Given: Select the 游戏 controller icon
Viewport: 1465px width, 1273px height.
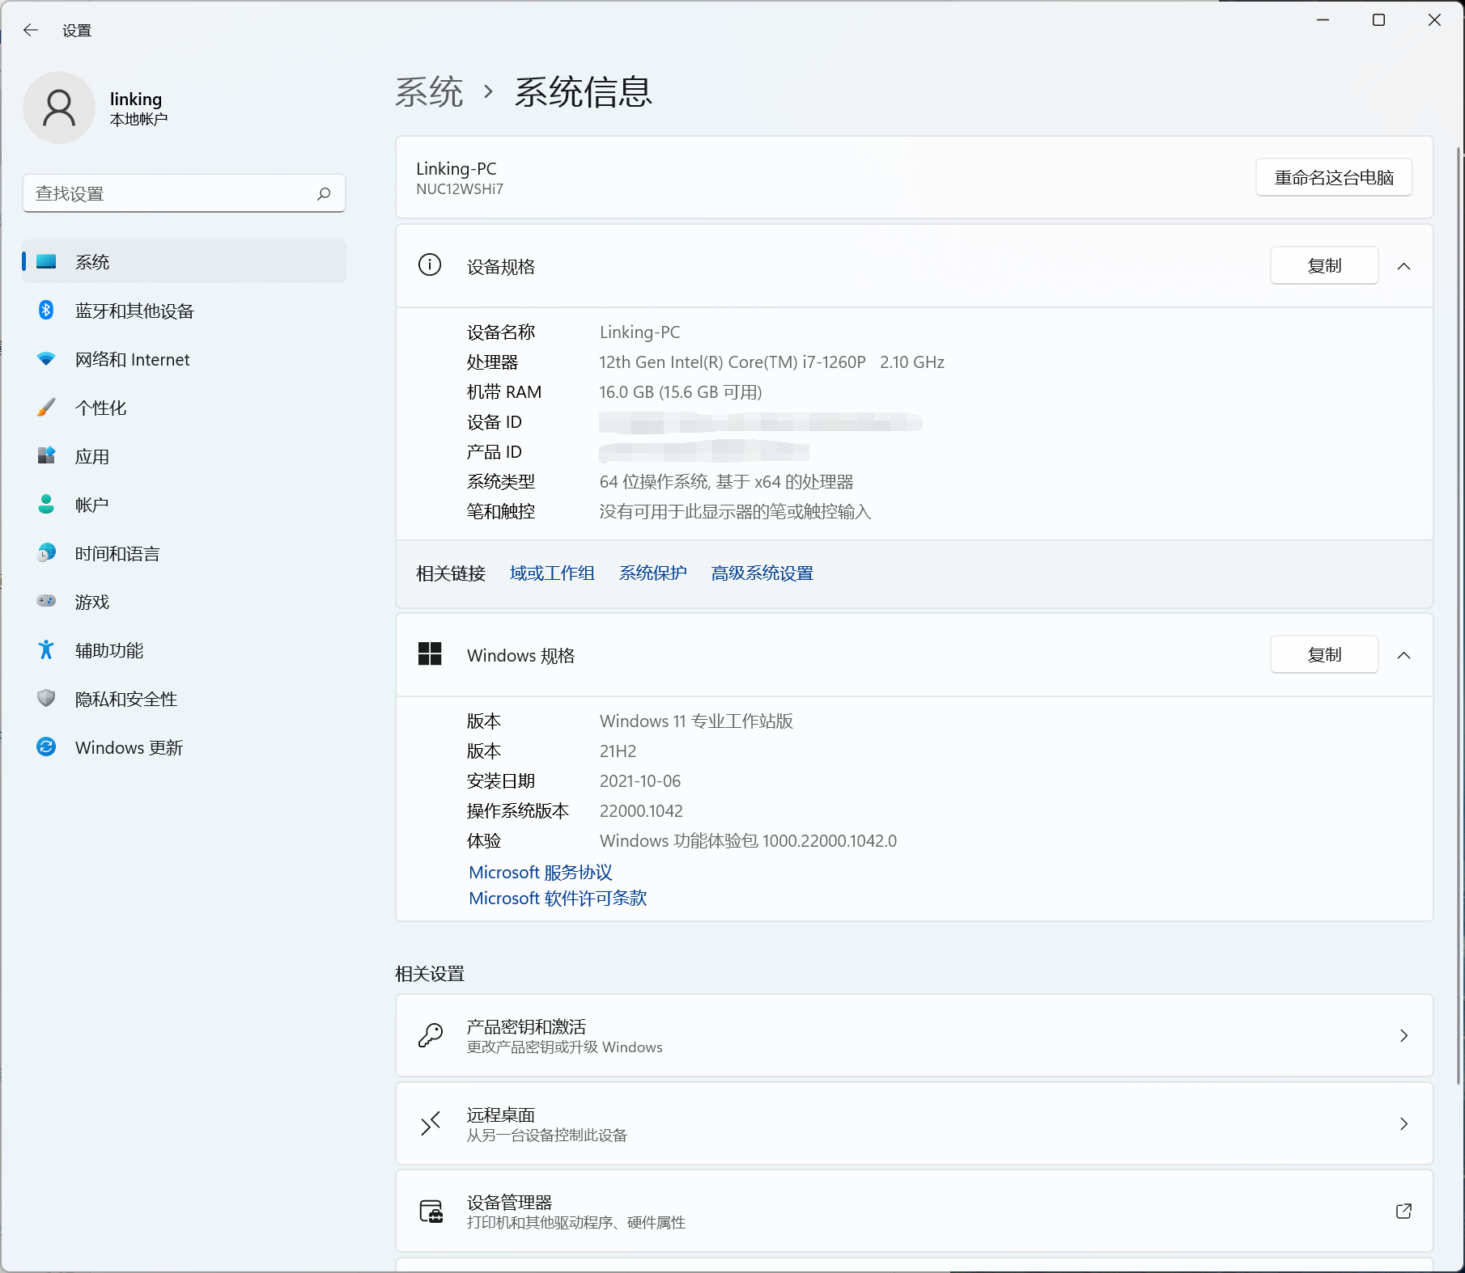Looking at the screenshot, I should (46, 601).
